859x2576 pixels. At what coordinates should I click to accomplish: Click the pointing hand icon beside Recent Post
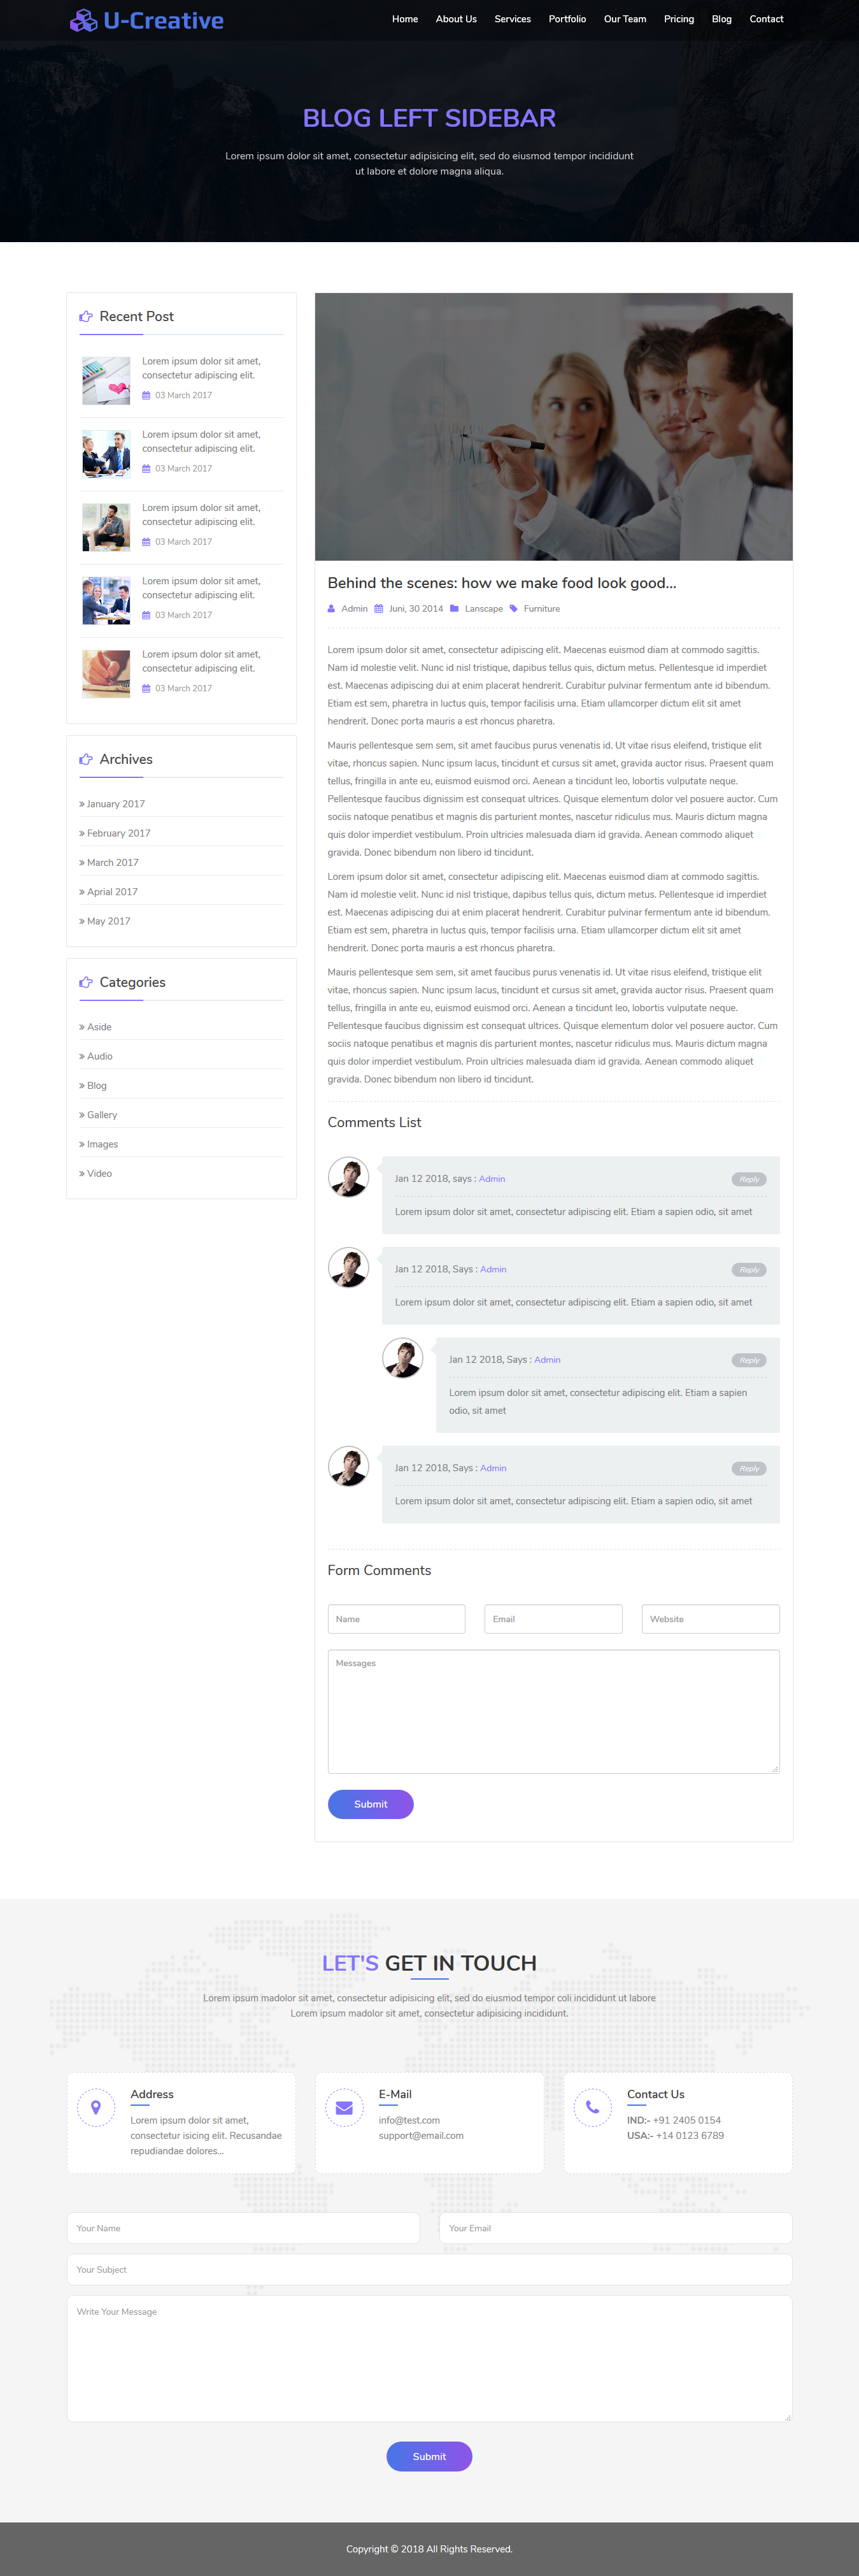[86, 317]
